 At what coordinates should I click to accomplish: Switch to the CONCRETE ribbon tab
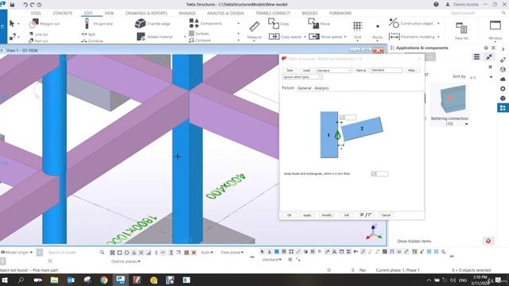63,13
